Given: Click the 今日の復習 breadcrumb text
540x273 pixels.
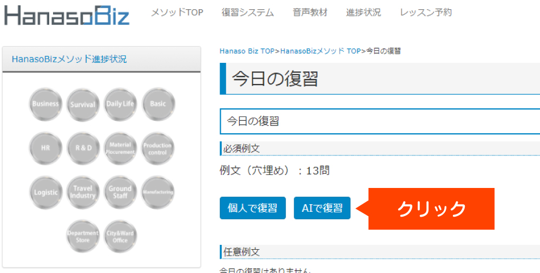Looking at the screenshot, I should (383, 51).
